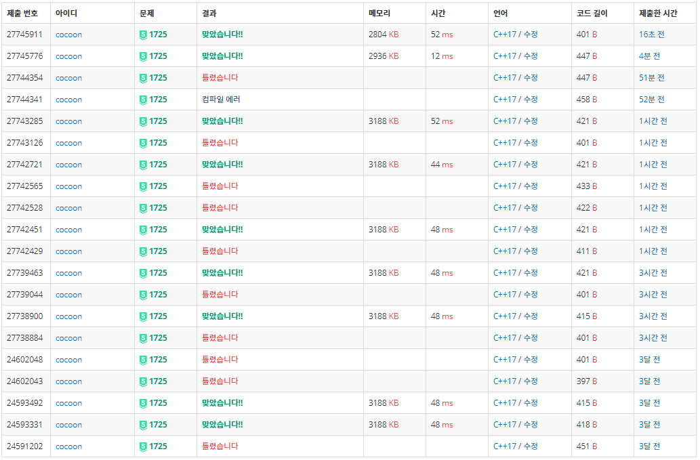Click the tier badge icon in row 27744354
The height and width of the screenshot is (460, 700).
tap(143, 78)
